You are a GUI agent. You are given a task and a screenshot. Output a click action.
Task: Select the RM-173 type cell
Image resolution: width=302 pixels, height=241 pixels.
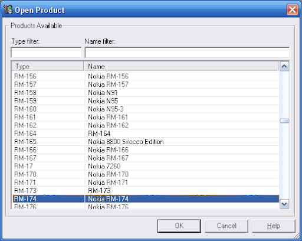click(x=48, y=191)
